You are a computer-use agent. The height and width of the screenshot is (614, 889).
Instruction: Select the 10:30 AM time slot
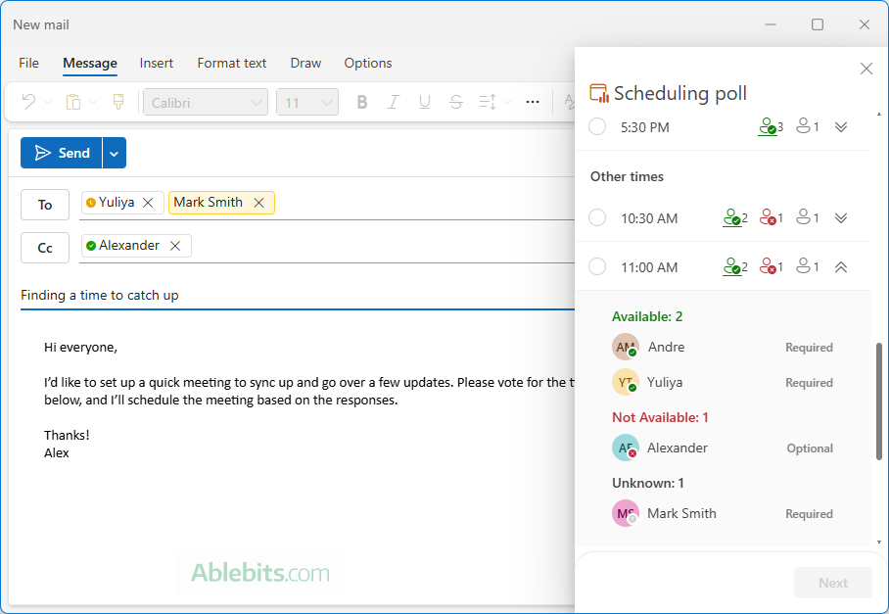pyautogui.click(x=597, y=217)
